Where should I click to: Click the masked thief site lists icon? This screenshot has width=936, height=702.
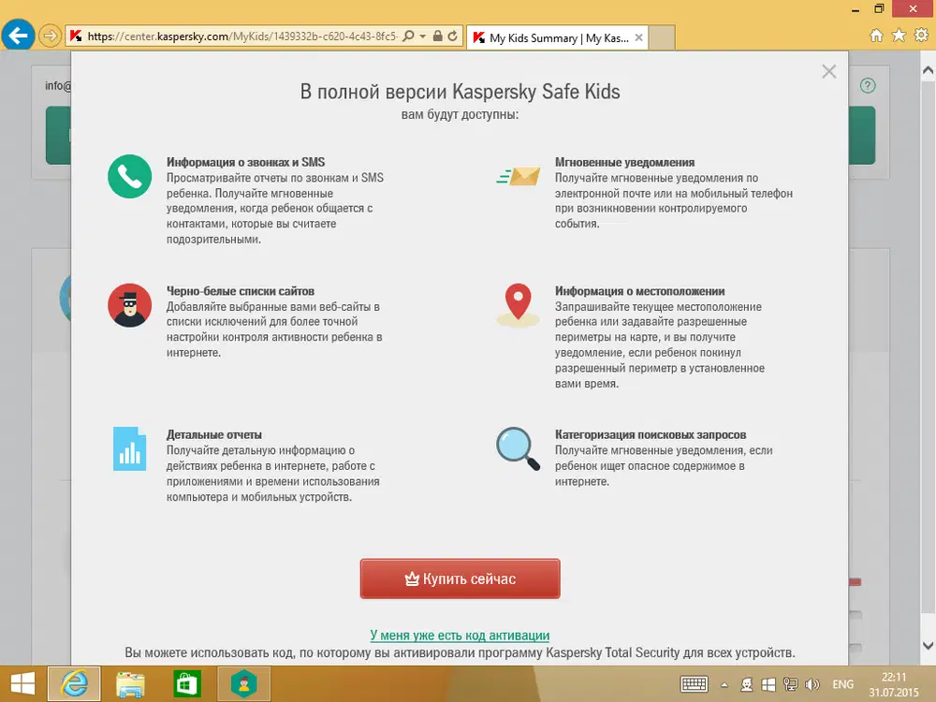tap(129, 305)
